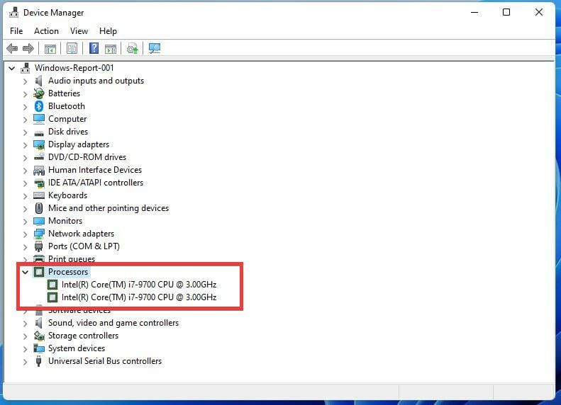This screenshot has height=405, width=561.
Task: Click the Computer monitor icon
Action: point(38,119)
